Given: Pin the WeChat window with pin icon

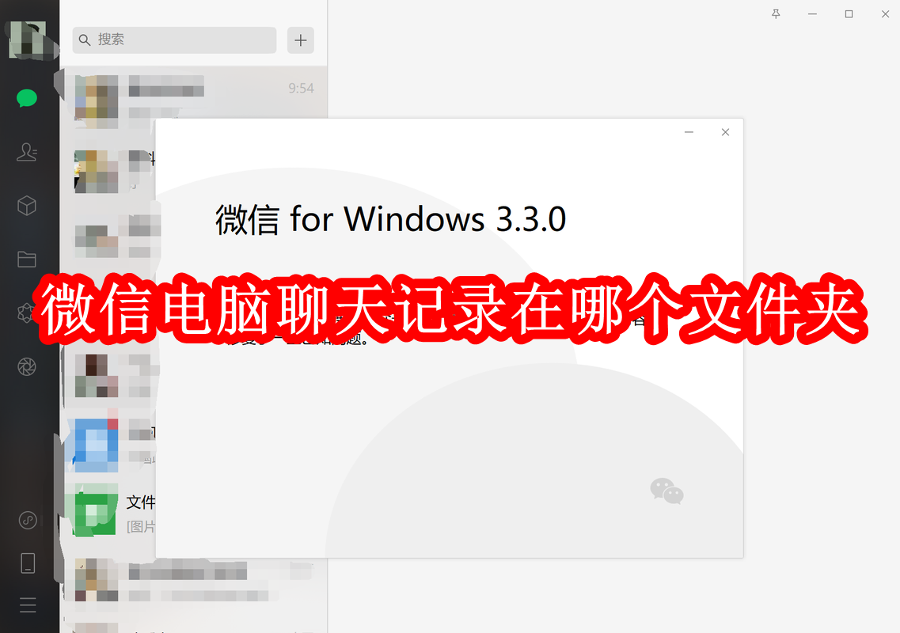Looking at the screenshot, I should click(776, 13).
